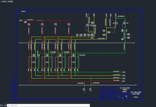The width and height of the screenshot is (156, 107).
Task: Expand command history arrow at right end
Action: 89,106
